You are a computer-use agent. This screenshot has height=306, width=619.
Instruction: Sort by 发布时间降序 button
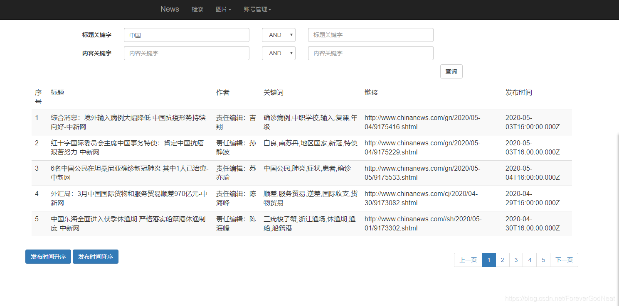96,257
